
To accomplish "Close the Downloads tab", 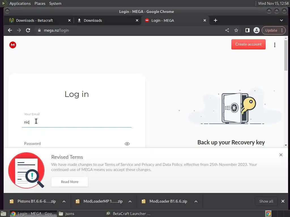I will (x=137, y=20).
